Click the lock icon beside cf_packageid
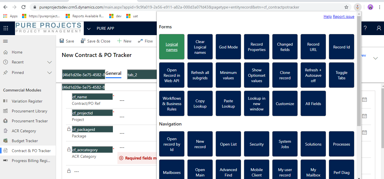This screenshot has width=384, height=179. 68,129
